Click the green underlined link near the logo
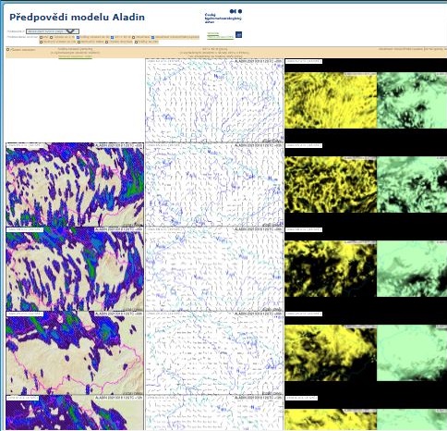447x431 pixels. pyautogui.click(x=220, y=36)
